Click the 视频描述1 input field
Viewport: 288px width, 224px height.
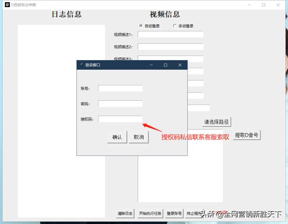coord(171,35)
